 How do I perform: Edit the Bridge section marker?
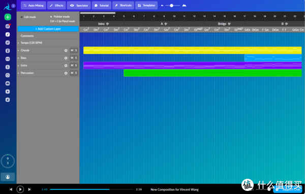pos(229,24)
